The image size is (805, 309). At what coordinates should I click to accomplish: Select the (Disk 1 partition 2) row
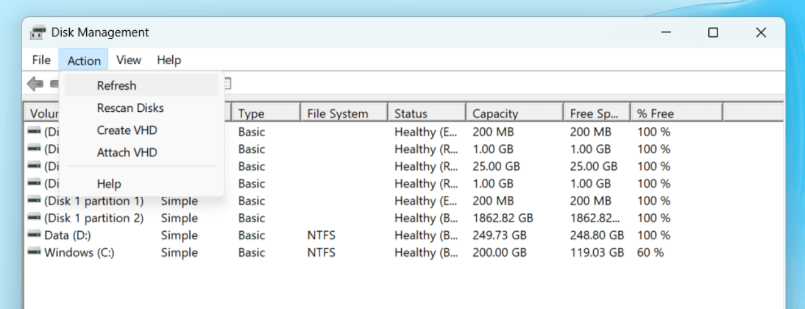404,218
